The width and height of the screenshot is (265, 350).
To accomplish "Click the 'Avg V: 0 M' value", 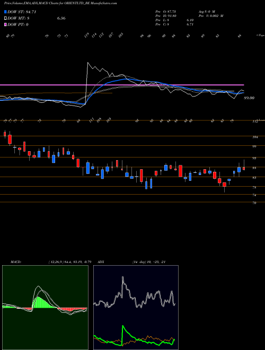I will click(x=206, y=12).
